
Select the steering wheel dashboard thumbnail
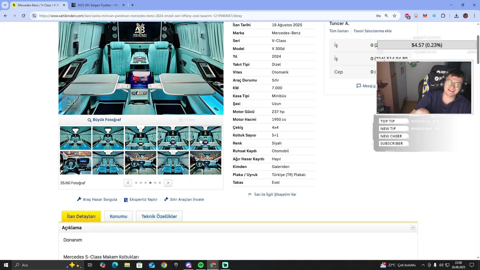pyautogui.click(x=76, y=163)
